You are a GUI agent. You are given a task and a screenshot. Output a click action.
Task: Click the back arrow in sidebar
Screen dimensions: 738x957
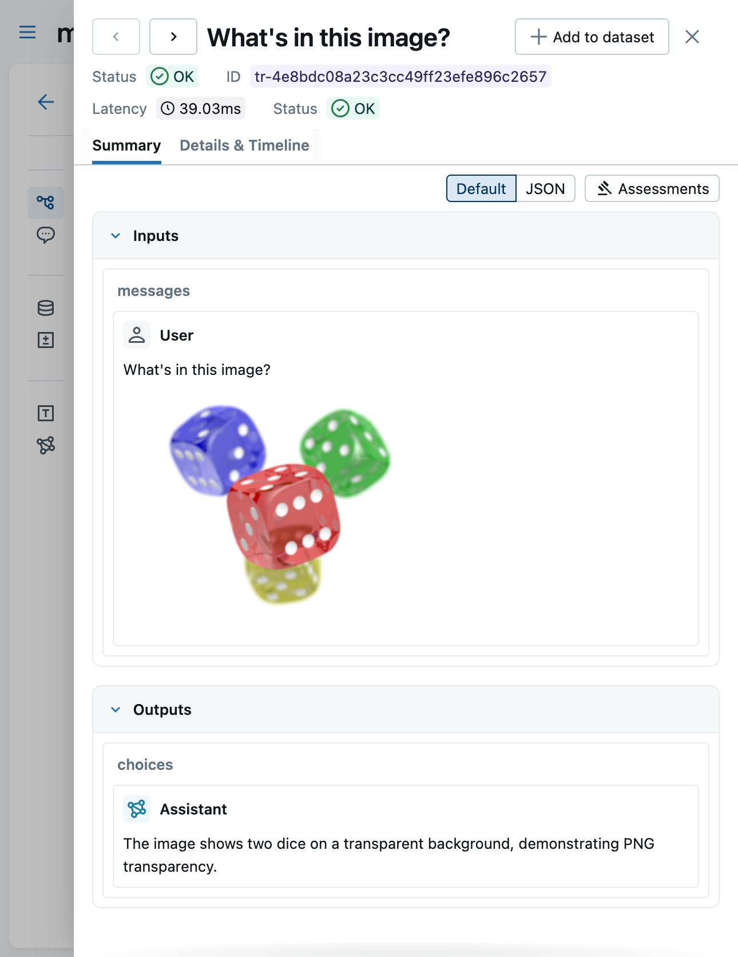[46, 102]
